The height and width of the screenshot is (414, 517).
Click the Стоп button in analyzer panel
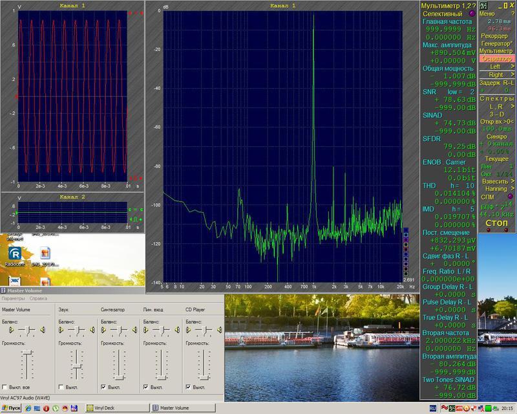tap(496, 223)
